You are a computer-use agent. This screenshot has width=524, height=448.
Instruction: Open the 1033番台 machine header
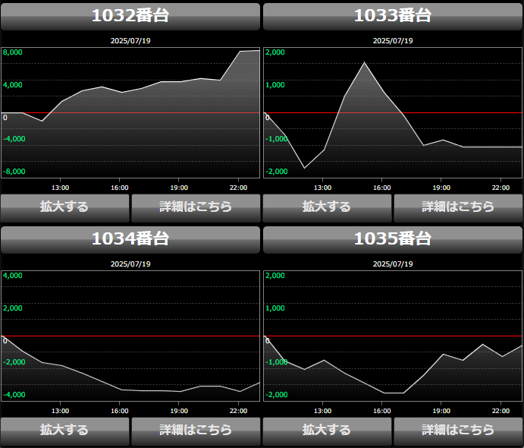393,17
